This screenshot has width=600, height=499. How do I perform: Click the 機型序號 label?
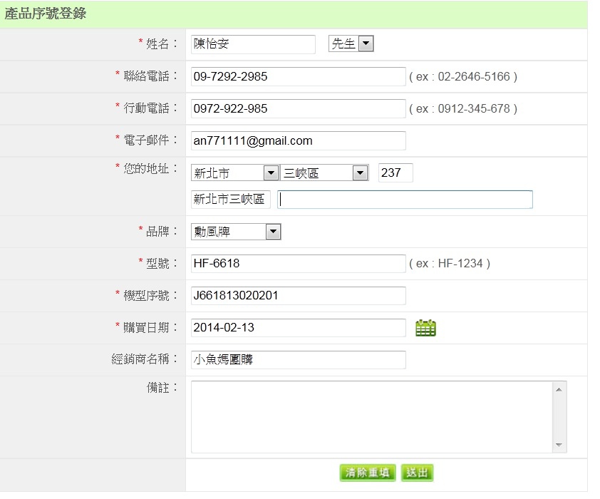pos(147,295)
